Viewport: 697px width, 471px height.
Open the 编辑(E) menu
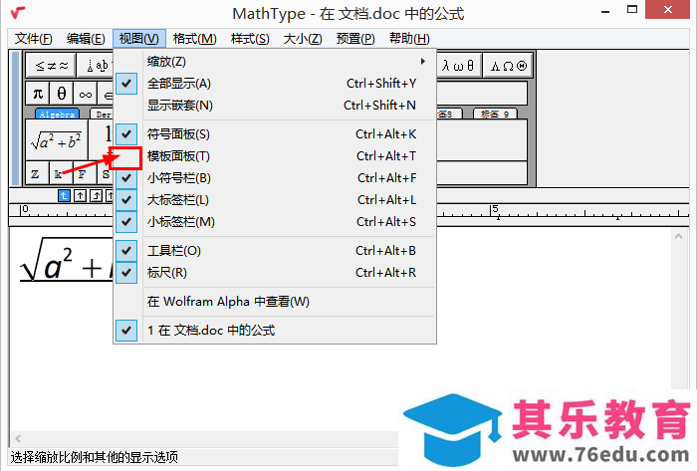pos(86,39)
